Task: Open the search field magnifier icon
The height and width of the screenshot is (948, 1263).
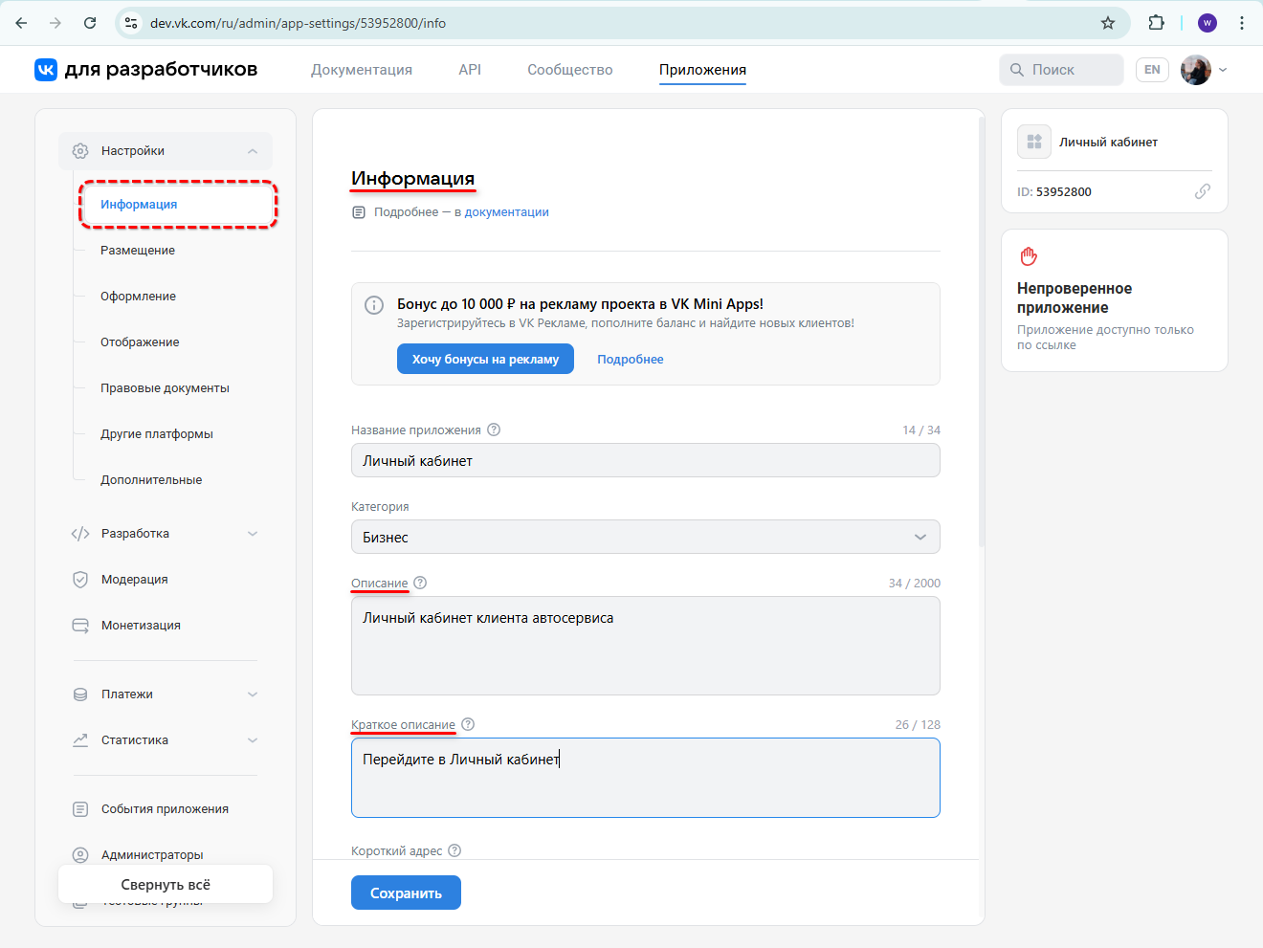Action: (x=1016, y=69)
